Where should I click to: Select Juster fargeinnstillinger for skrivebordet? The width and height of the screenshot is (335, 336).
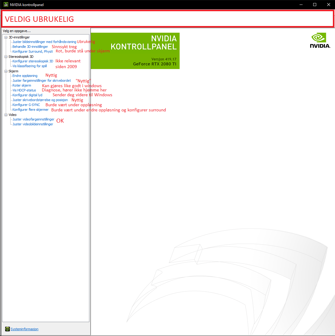(x=41, y=81)
